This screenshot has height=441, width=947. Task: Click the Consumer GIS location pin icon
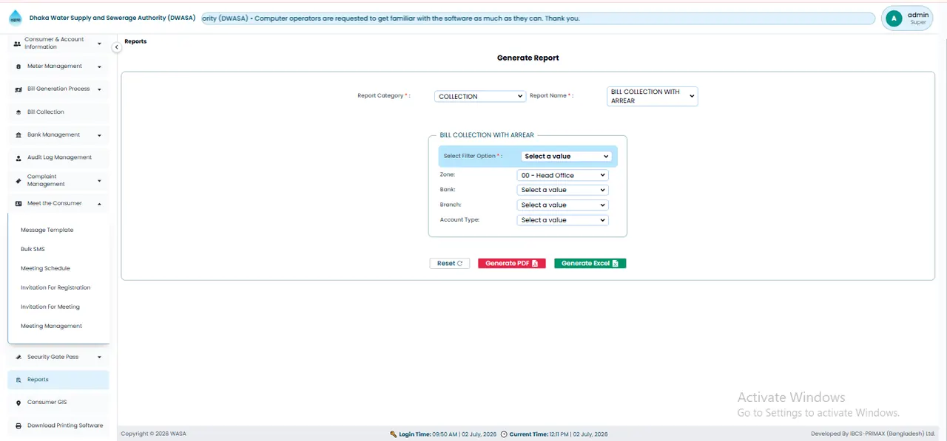pos(18,403)
